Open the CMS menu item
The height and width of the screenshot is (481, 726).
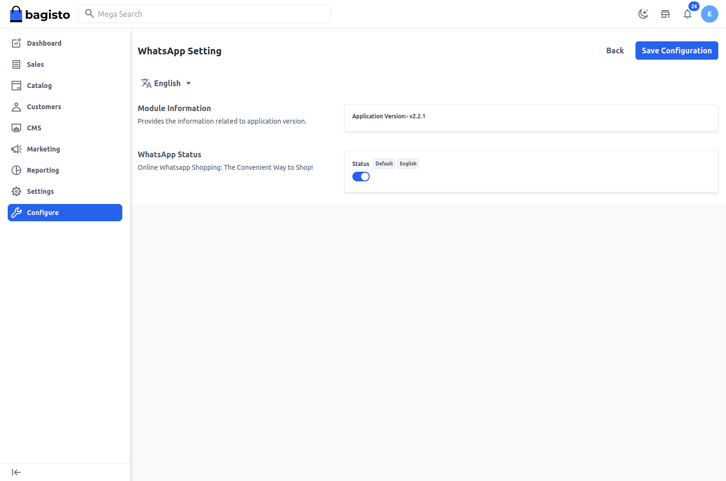pos(65,128)
